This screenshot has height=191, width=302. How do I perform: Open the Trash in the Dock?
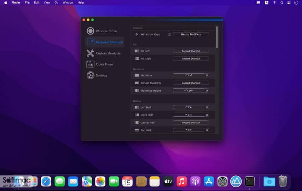pos(283,181)
